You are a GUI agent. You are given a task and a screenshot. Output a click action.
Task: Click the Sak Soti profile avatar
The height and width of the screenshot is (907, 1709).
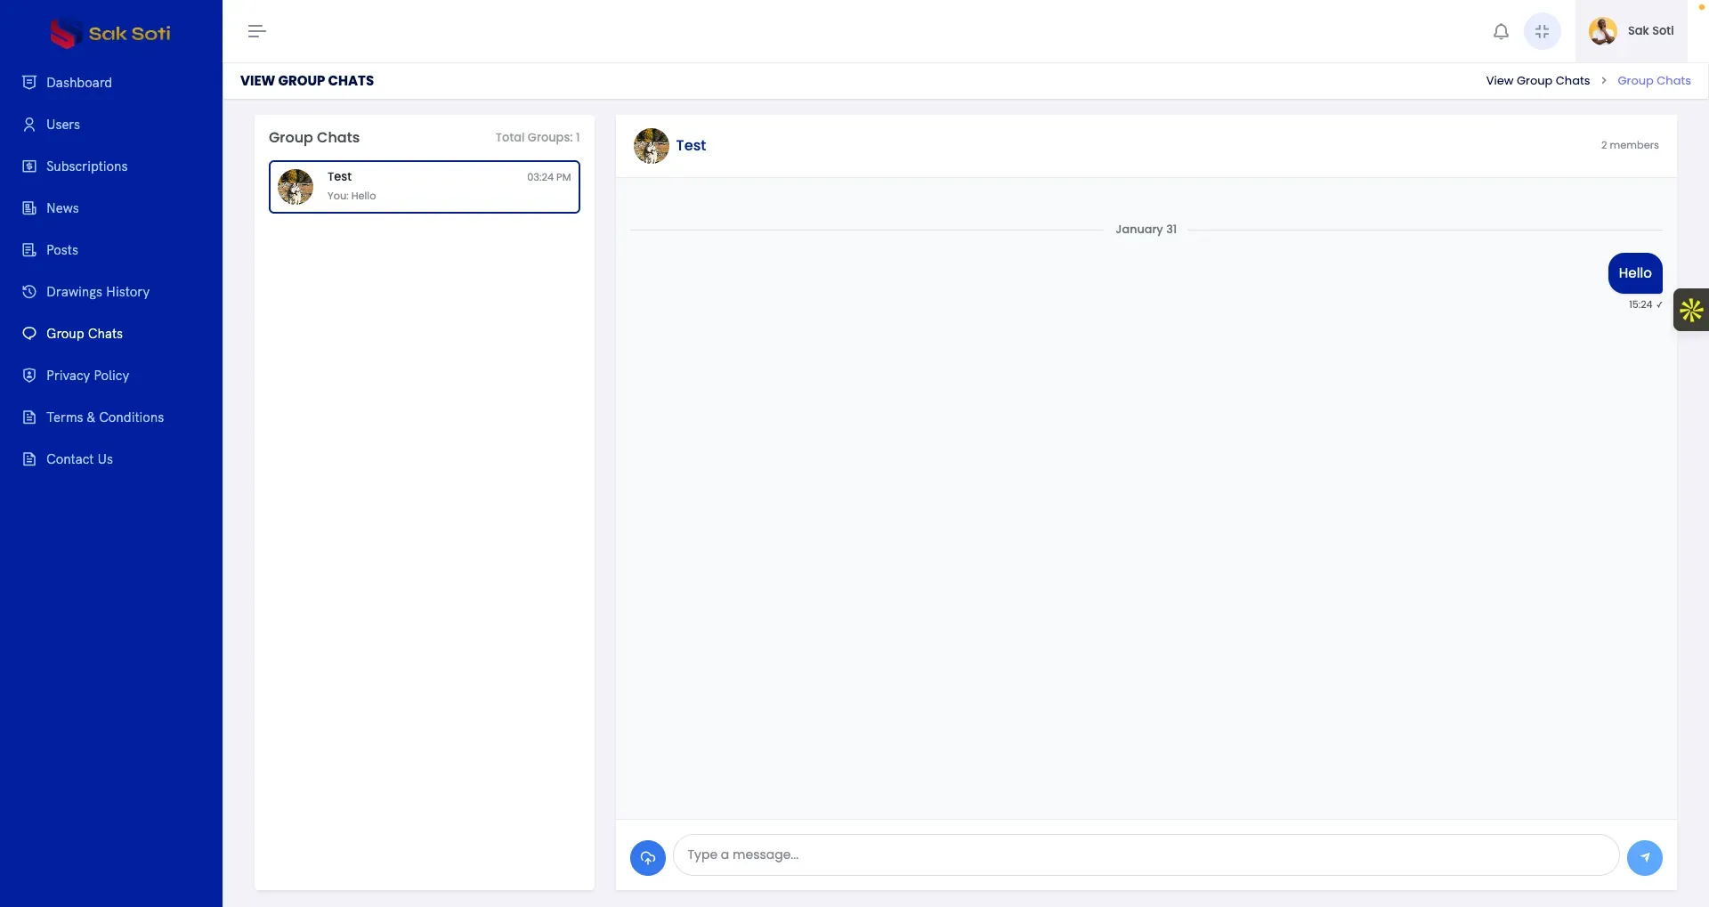(x=1603, y=31)
